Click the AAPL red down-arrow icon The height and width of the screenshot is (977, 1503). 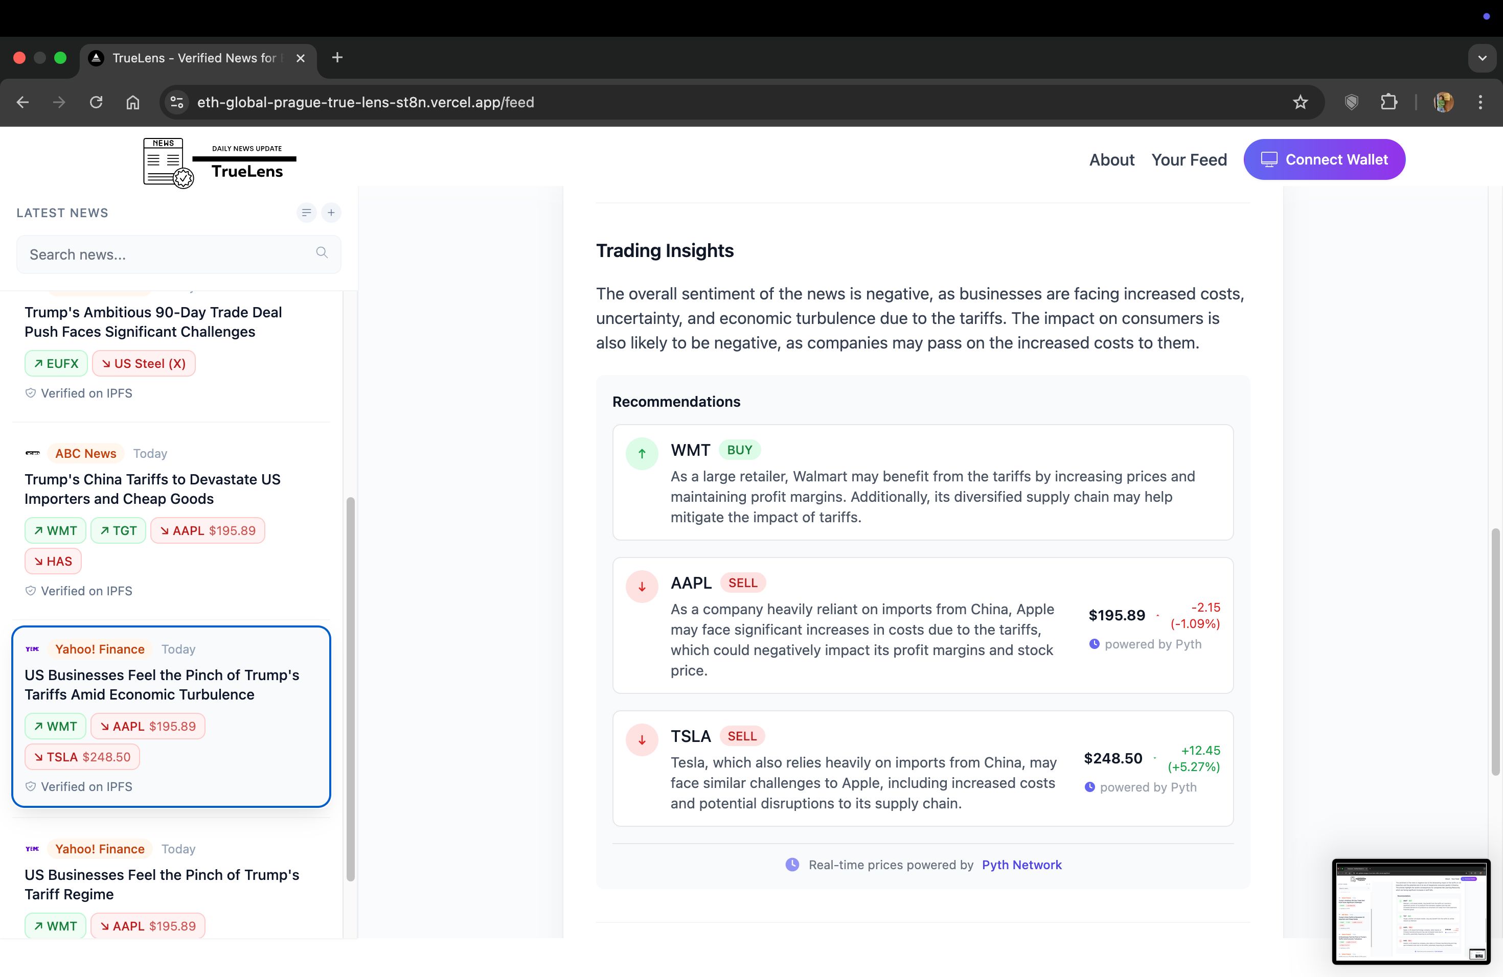(642, 586)
